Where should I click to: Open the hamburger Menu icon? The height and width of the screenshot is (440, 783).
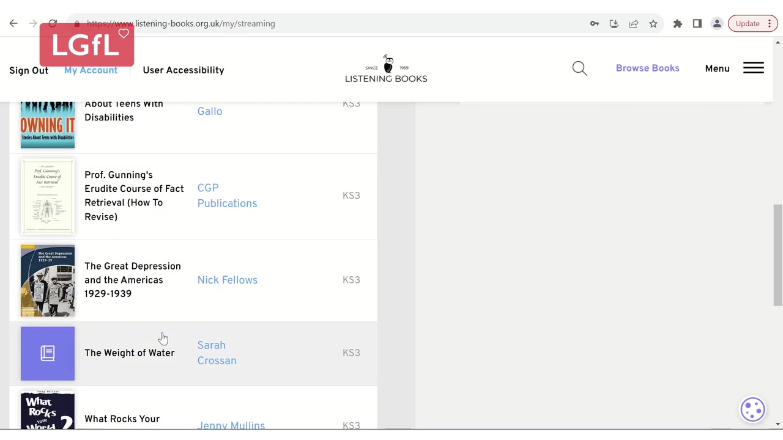tap(753, 68)
